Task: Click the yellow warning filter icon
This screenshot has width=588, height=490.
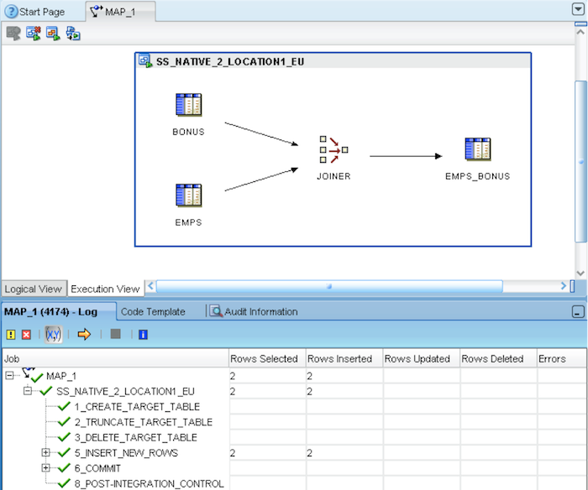Action: click(x=11, y=335)
